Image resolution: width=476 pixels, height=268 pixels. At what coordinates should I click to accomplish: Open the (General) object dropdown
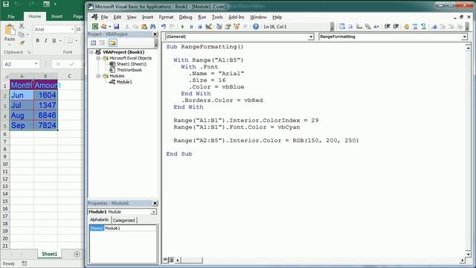click(x=311, y=36)
